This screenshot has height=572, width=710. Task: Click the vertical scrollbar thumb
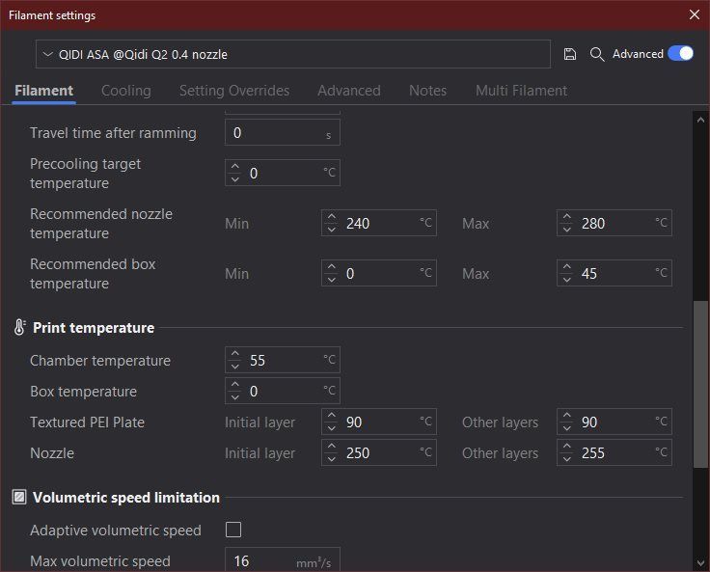[x=701, y=383]
